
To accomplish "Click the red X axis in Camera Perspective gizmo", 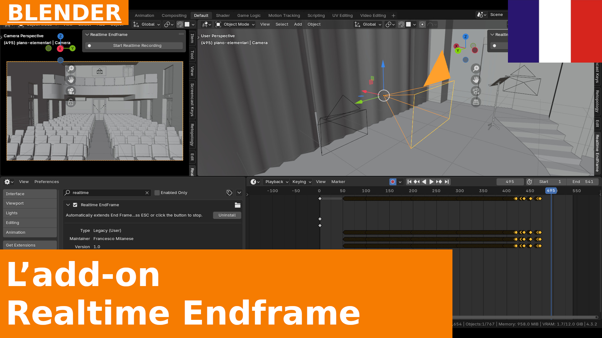I will [60, 49].
